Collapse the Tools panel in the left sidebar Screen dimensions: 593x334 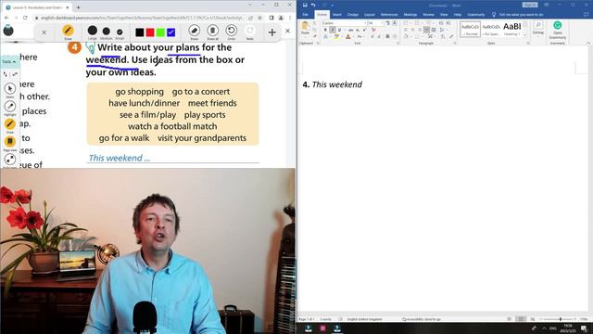click(x=9, y=62)
